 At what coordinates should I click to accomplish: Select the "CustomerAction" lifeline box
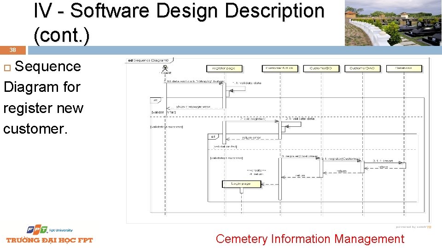(279, 68)
